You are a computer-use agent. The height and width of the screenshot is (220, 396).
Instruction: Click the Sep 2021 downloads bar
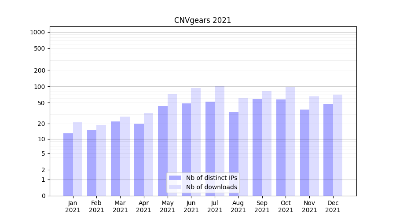tap(267, 143)
